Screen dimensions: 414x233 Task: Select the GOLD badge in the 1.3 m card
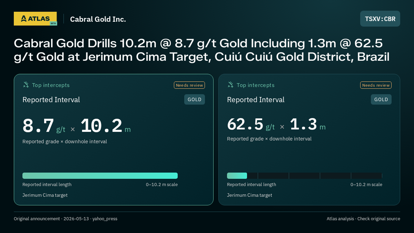pyautogui.click(x=381, y=99)
